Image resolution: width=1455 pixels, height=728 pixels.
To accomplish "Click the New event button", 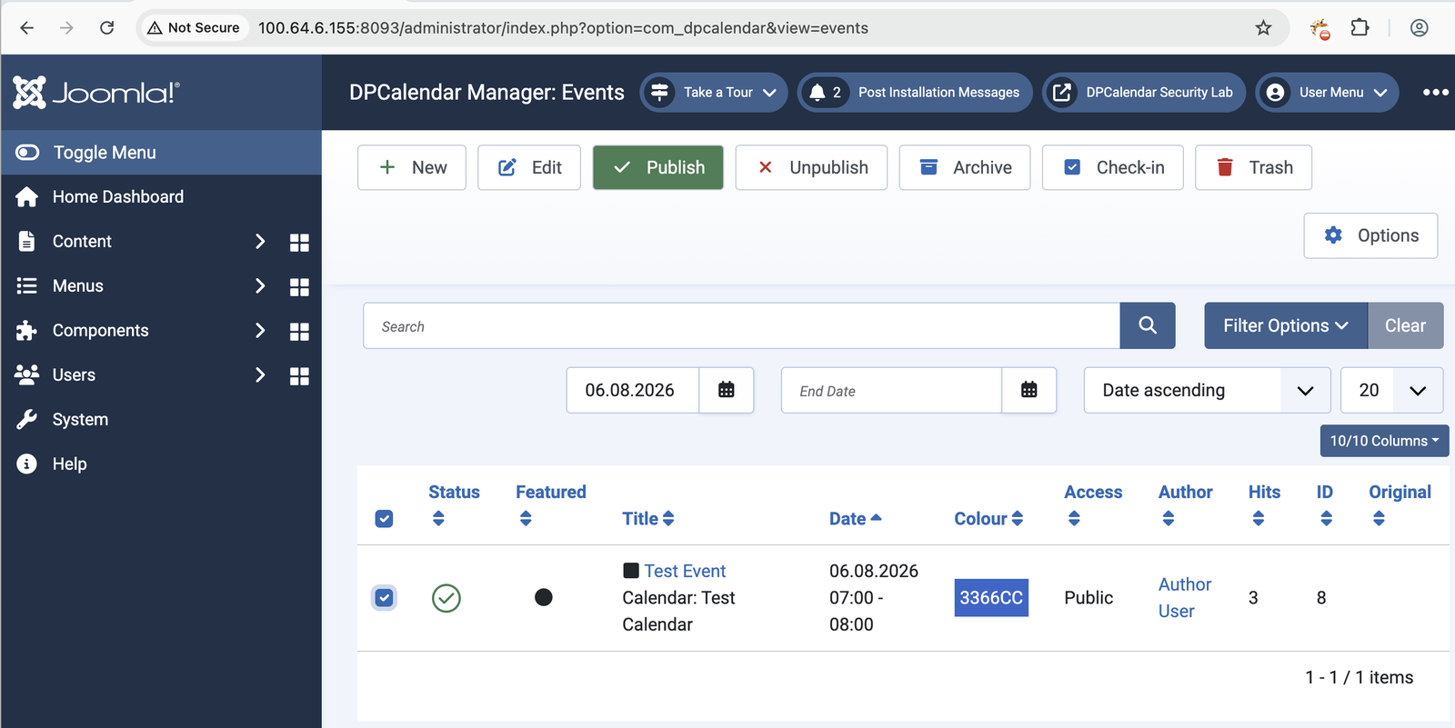I will [x=412, y=167].
